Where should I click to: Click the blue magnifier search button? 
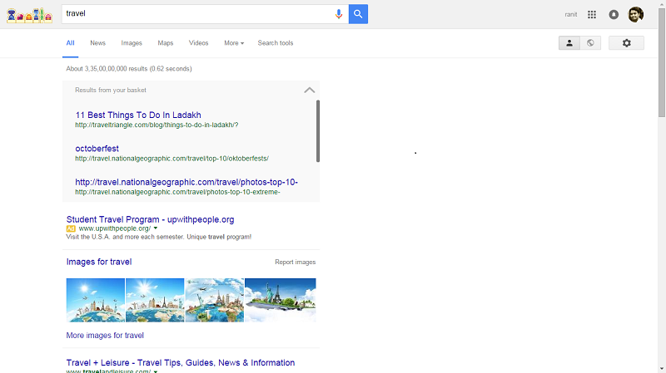tap(358, 14)
